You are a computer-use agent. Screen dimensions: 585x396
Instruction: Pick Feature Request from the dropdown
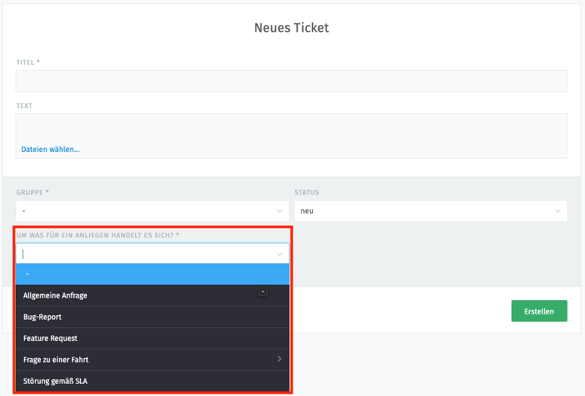(50, 338)
